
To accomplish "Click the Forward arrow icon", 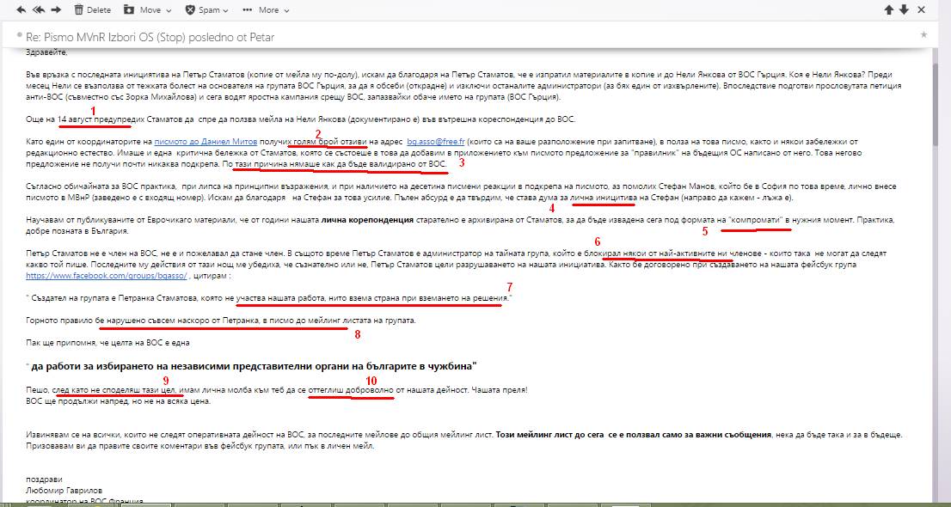I will (x=56, y=10).
